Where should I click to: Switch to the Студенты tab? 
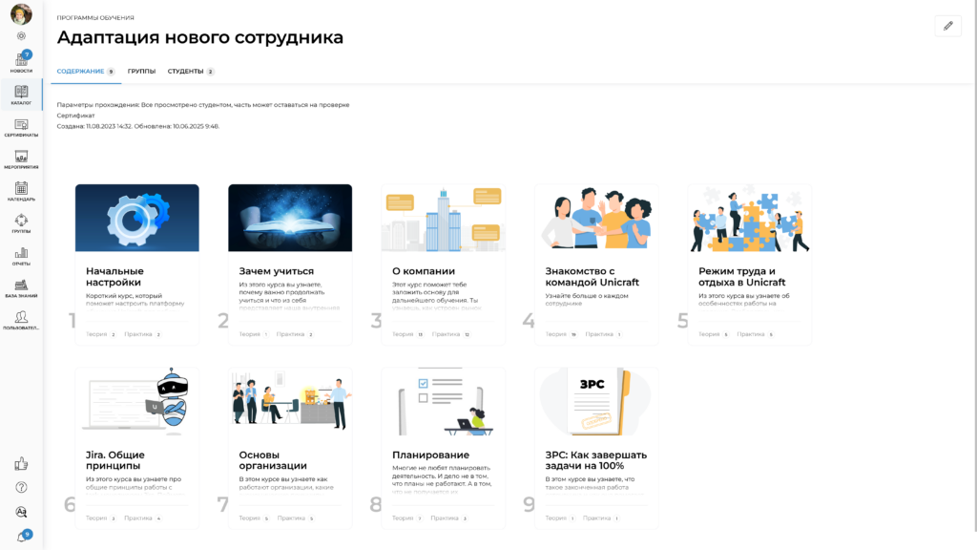pos(191,71)
